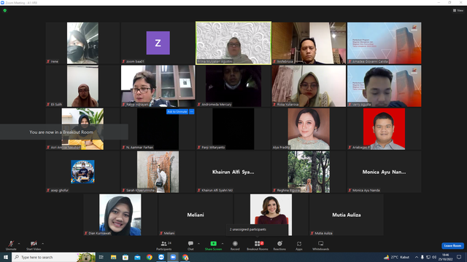The width and height of the screenshot is (467, 262).
Task: Open the Windows notification center
Action: pyautogui.click(x=459, y=257)
